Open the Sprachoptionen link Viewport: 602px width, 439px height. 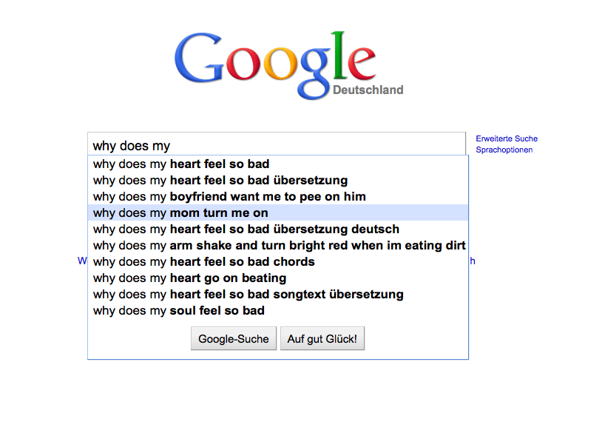[x=504, y=150]
